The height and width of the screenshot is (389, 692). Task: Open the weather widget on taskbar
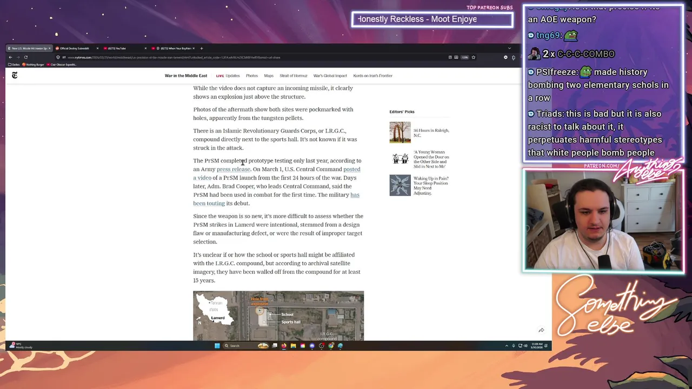coord(22,346)
